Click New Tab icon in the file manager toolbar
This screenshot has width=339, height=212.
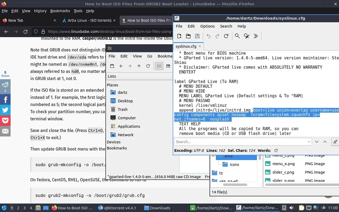pyautogui.click(x=112, y=66)
